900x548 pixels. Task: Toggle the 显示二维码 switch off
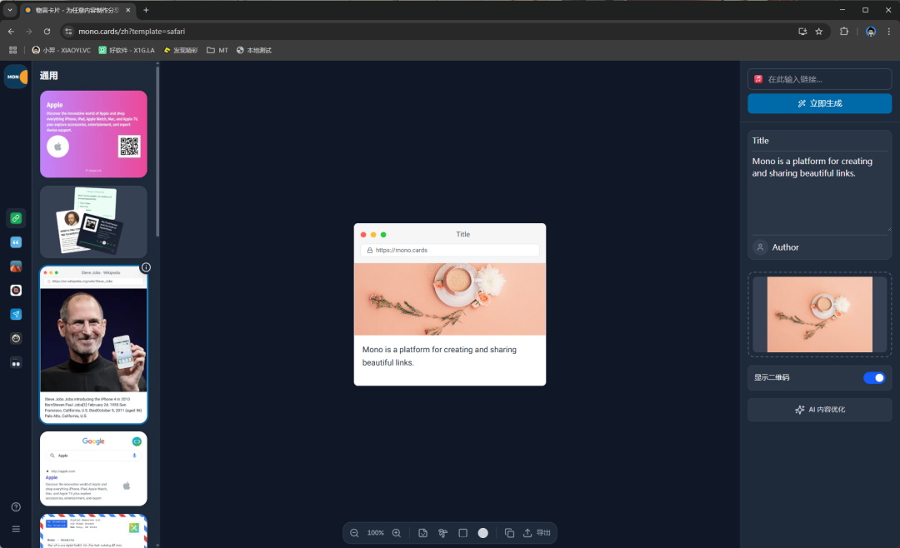[874, 377]
